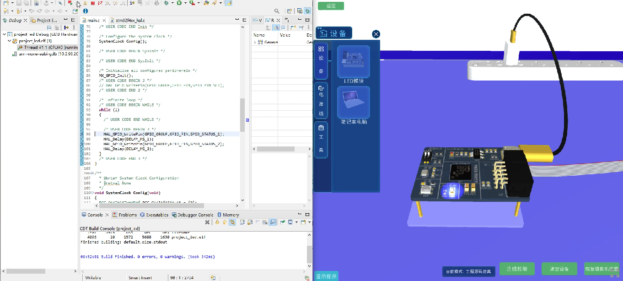The image size is (623, 281).
Task: Close the 设备 device panel
Action: [376, 34]
